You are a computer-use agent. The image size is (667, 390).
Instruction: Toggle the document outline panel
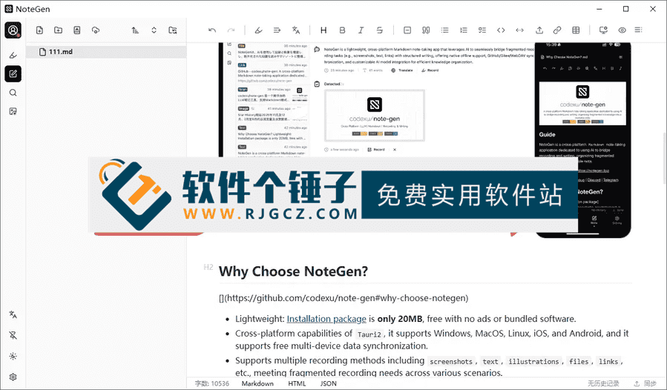coord(639,30)
